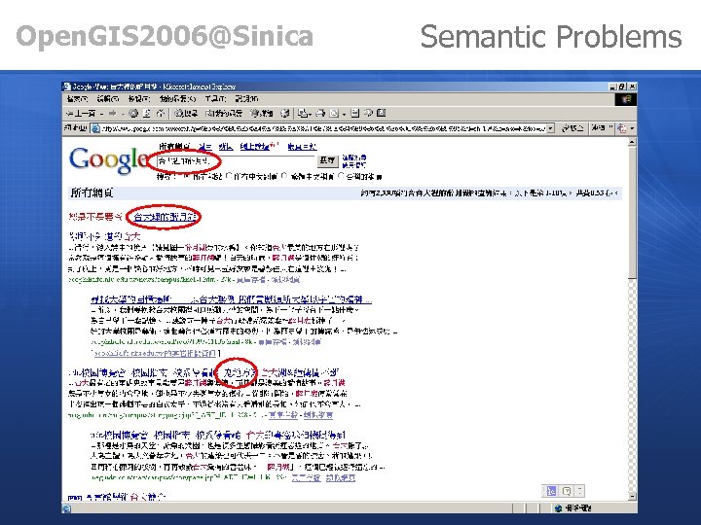Follow the 'Did you mean' suggestion link
Viewport: 701px width, 525px height.
click(x=165, y=218)
